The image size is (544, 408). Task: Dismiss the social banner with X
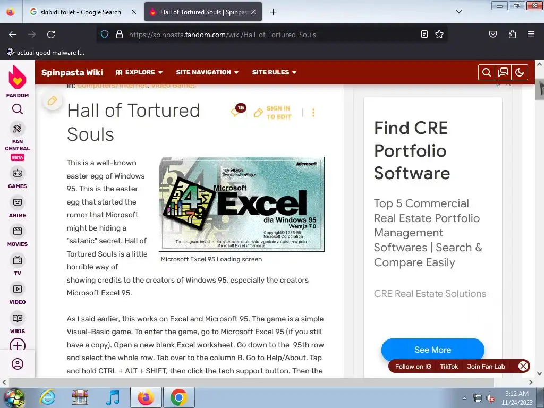coord(523,366)
